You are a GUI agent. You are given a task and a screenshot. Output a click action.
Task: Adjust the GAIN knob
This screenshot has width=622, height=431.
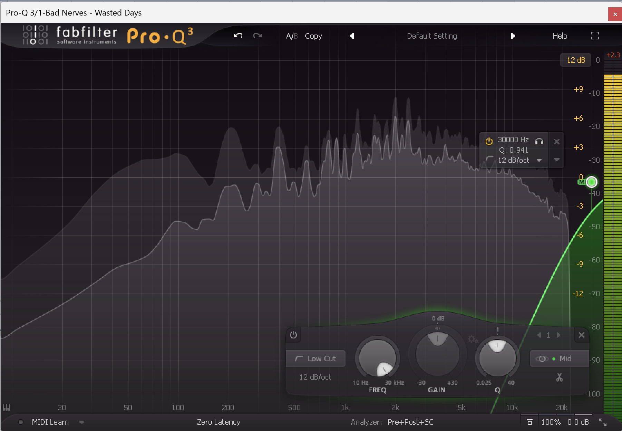point(437,354)
